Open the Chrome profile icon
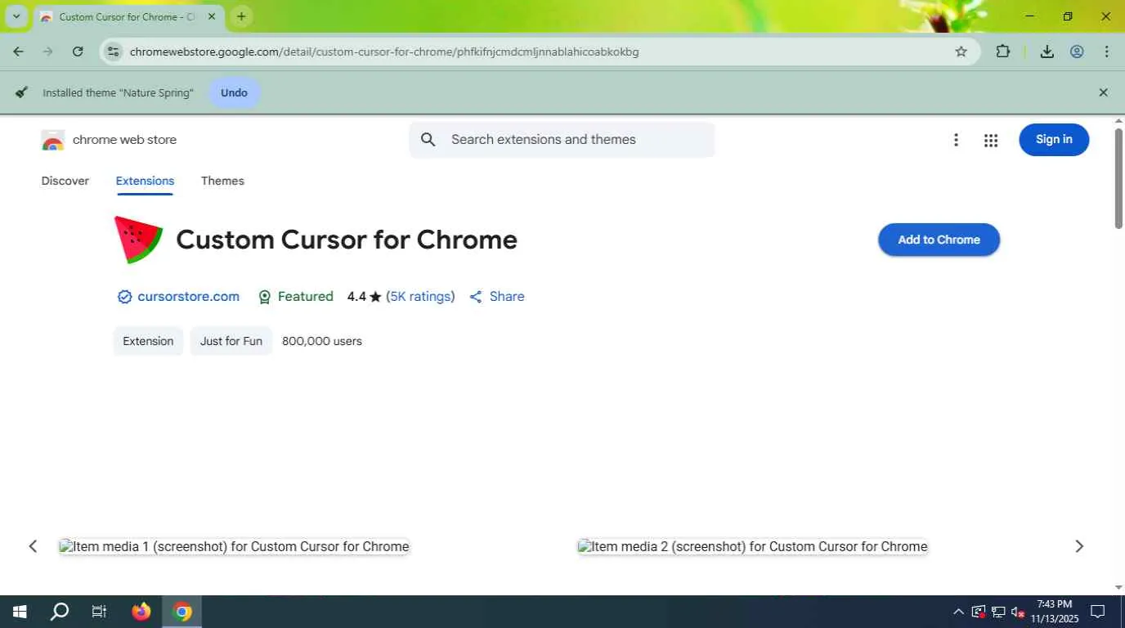Viewport: 1125px width, 628px height. tap(1077, 52)
